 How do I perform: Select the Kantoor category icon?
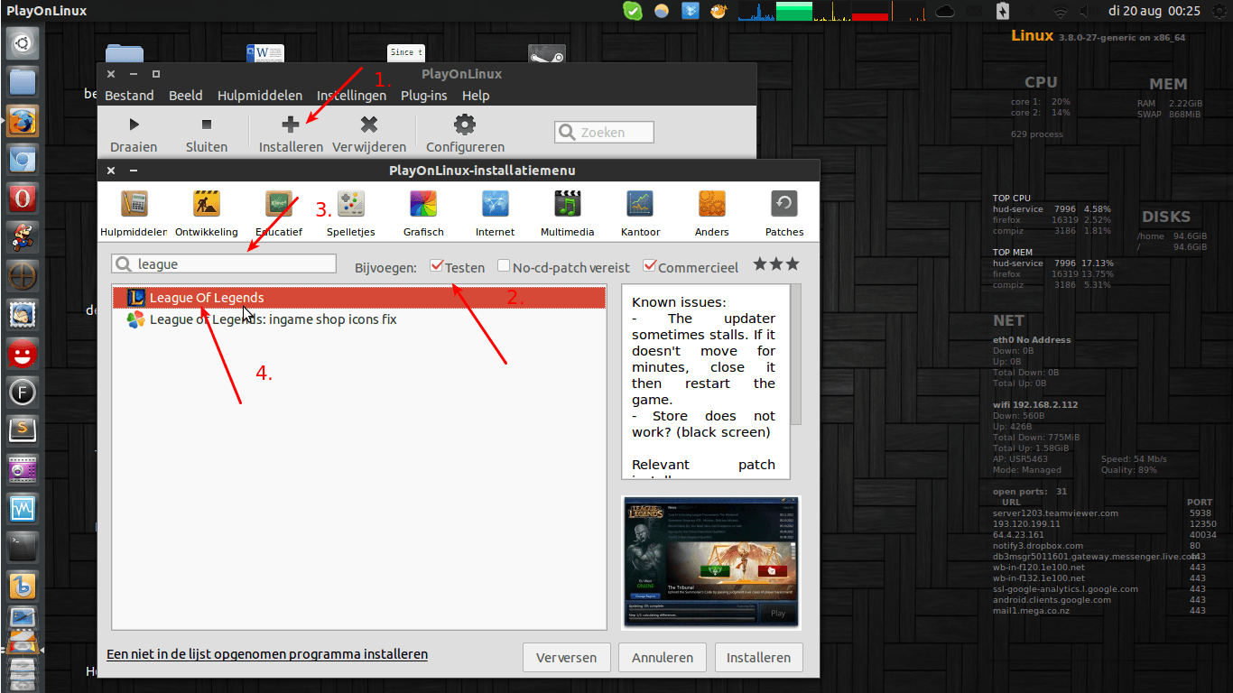point(640,204)
